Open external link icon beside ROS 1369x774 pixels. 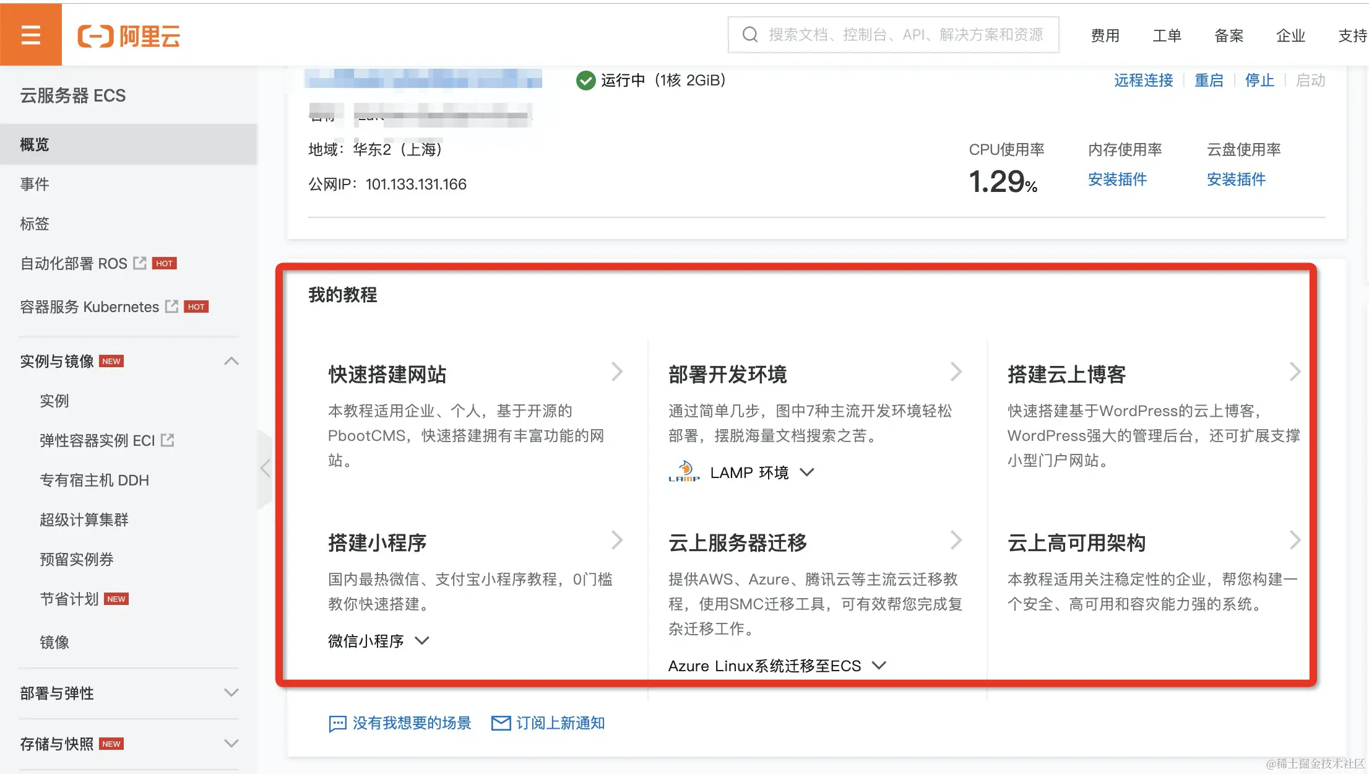(x=140, y=263)
